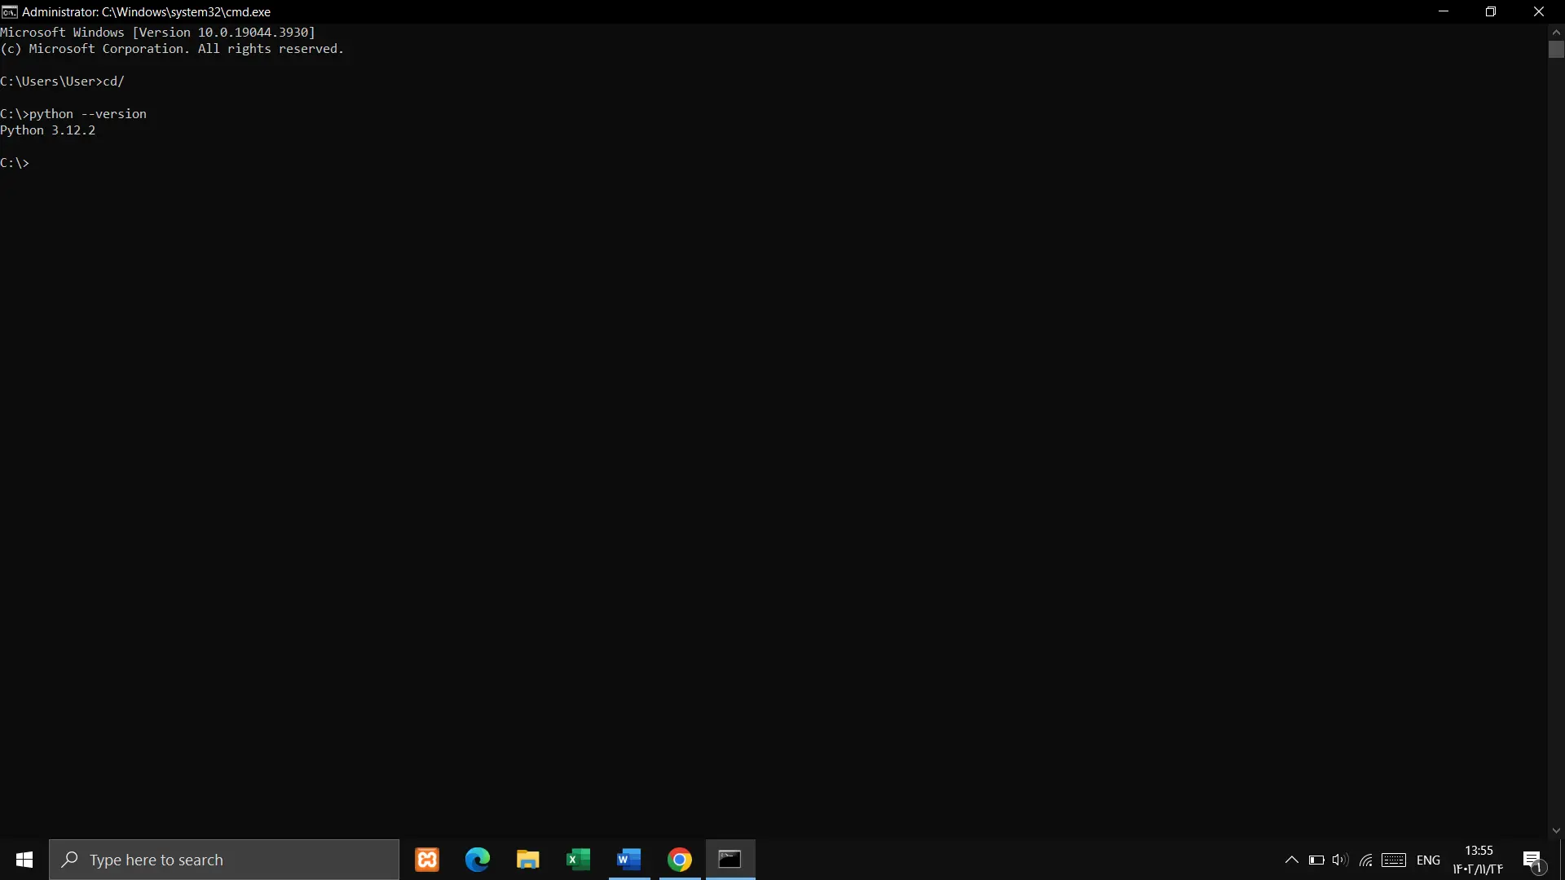Image resolution: width=1565 pixels, height=880 pixels.
Task: Open the volume control in tray
Action: (1340, 860)
